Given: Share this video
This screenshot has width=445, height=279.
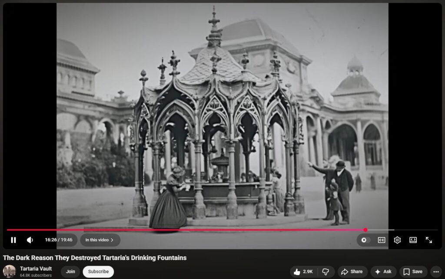Looking at the screenshot, I should [x=352, y=272].
